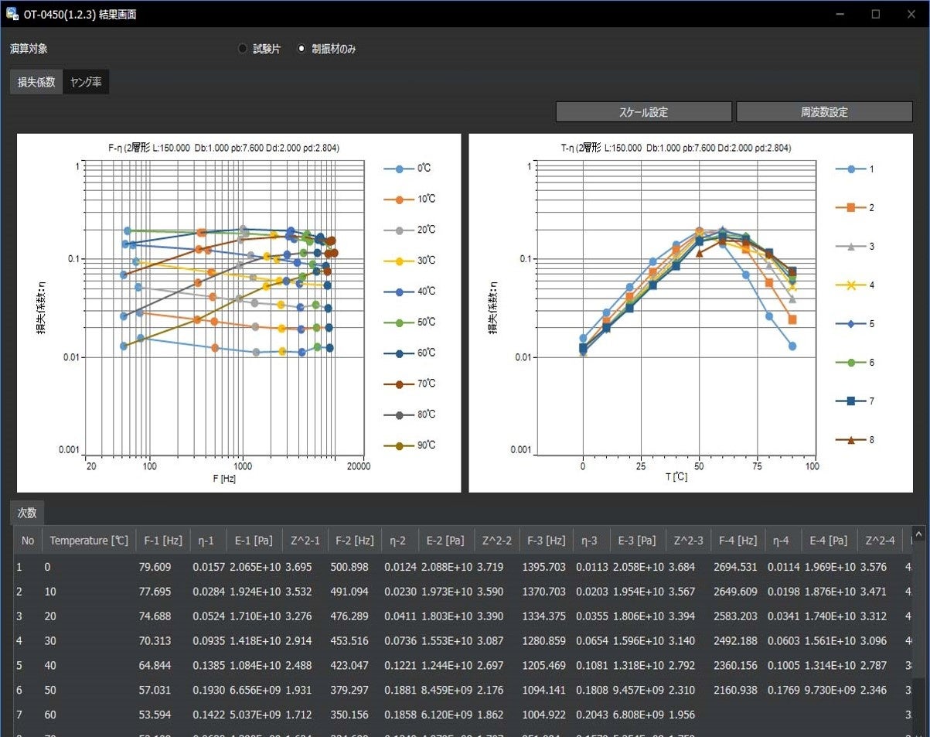The image size is (930, 737).
Task: Click the 演算対象 label
Action: pyautogui.click(x=29, y=49)
